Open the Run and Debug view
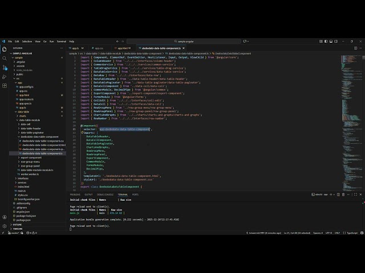 tap(5, 77)
